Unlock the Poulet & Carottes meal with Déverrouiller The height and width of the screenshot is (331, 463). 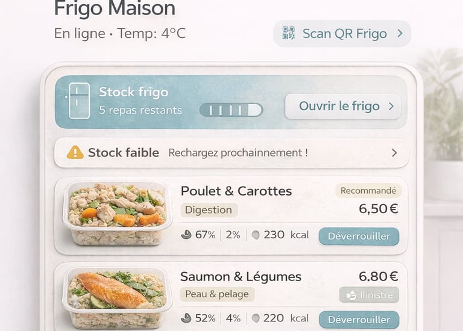coord(359,236)
